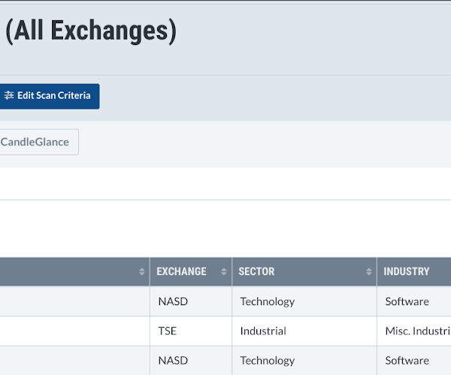Select the last NASD exchange cell
This screenshot has height=375, width=451.
point(191,361)
